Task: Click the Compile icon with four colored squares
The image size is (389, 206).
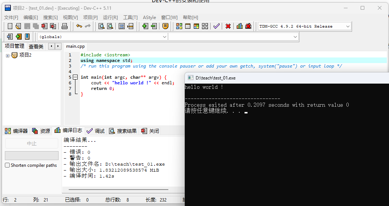Action: (179, 26)
